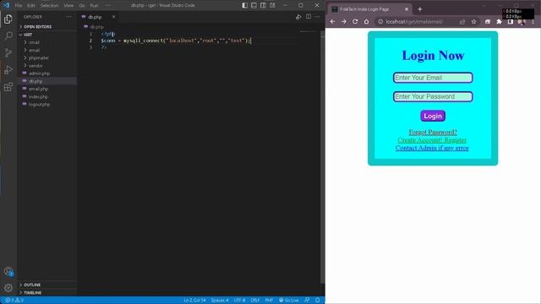Toggle the bottom panel layout icon
Viewport: 541px width, 304px height.
click(x=254, y=5)
